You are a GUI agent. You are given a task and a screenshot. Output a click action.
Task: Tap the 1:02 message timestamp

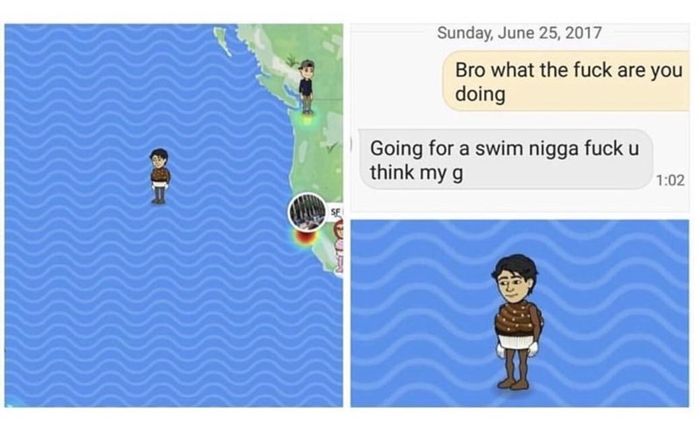[669, 180]
